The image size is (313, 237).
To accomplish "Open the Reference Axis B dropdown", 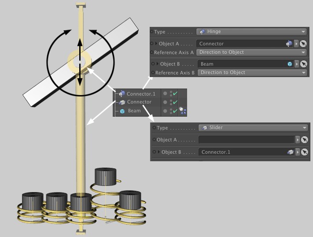I will pos(251,72).
